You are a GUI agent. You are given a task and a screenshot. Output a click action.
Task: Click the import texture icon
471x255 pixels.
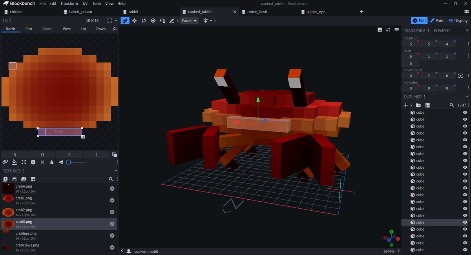(15, 179)
